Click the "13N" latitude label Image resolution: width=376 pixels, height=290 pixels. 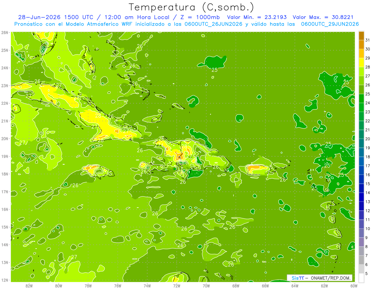tap(5, 262)
